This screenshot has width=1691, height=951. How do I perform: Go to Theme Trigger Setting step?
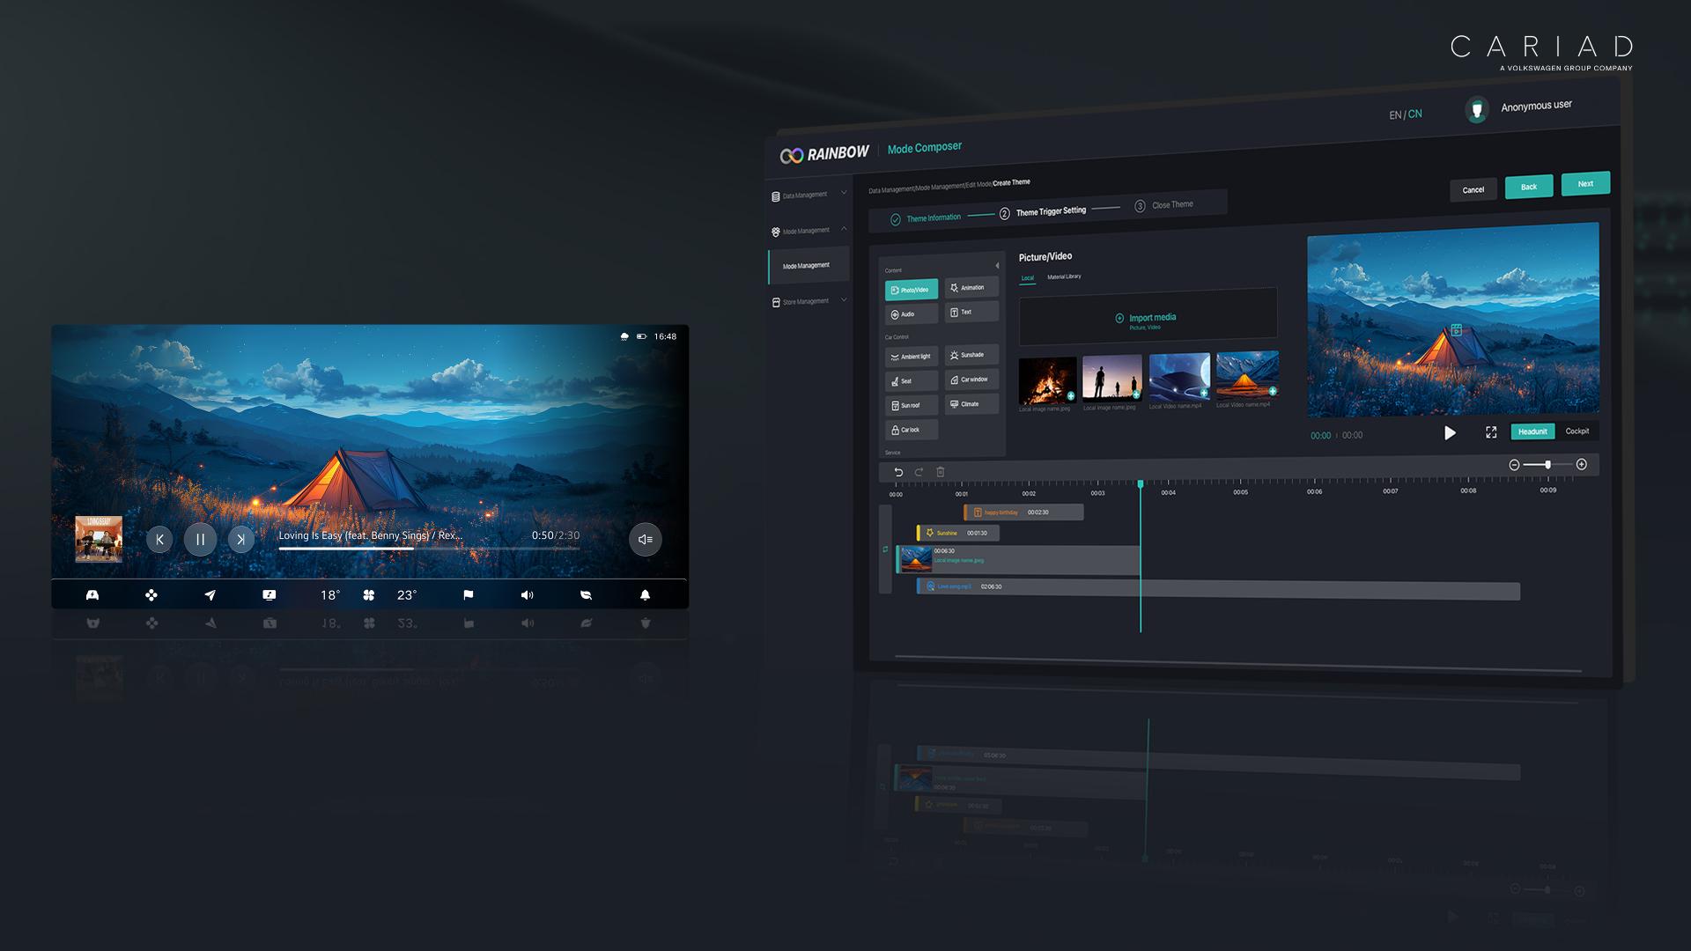1050,212
